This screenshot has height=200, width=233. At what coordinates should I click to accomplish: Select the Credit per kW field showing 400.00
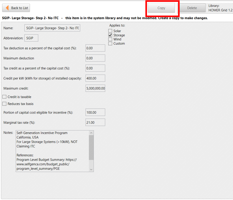(x=95, y=78)
